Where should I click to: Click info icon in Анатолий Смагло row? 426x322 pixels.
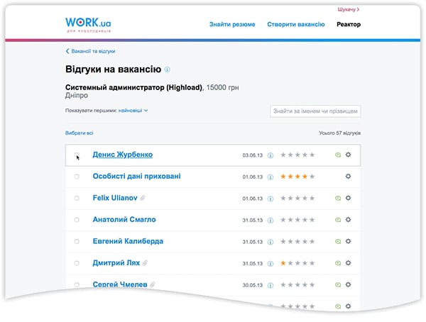(271, 220)
